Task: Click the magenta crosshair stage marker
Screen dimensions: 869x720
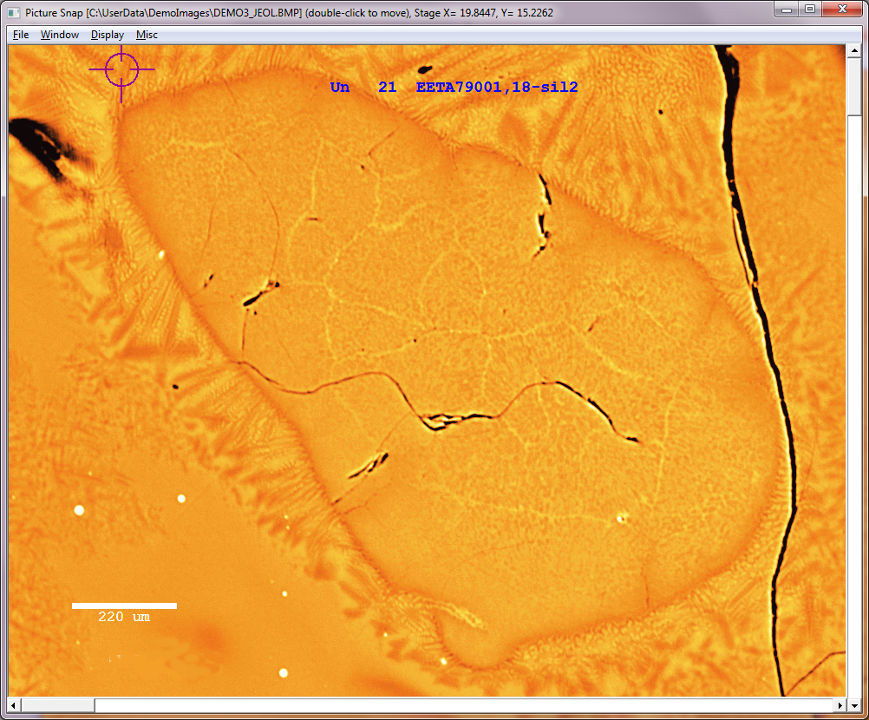Action: click(x=121, y=69)
